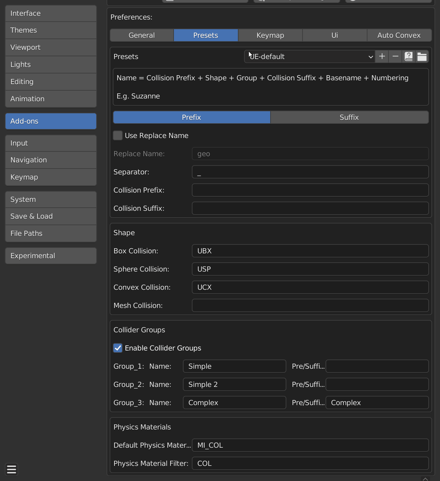This screenshot has width=440, height=481.
Task: Click the remove preset minus icon
Action: [x=395, y=57]
